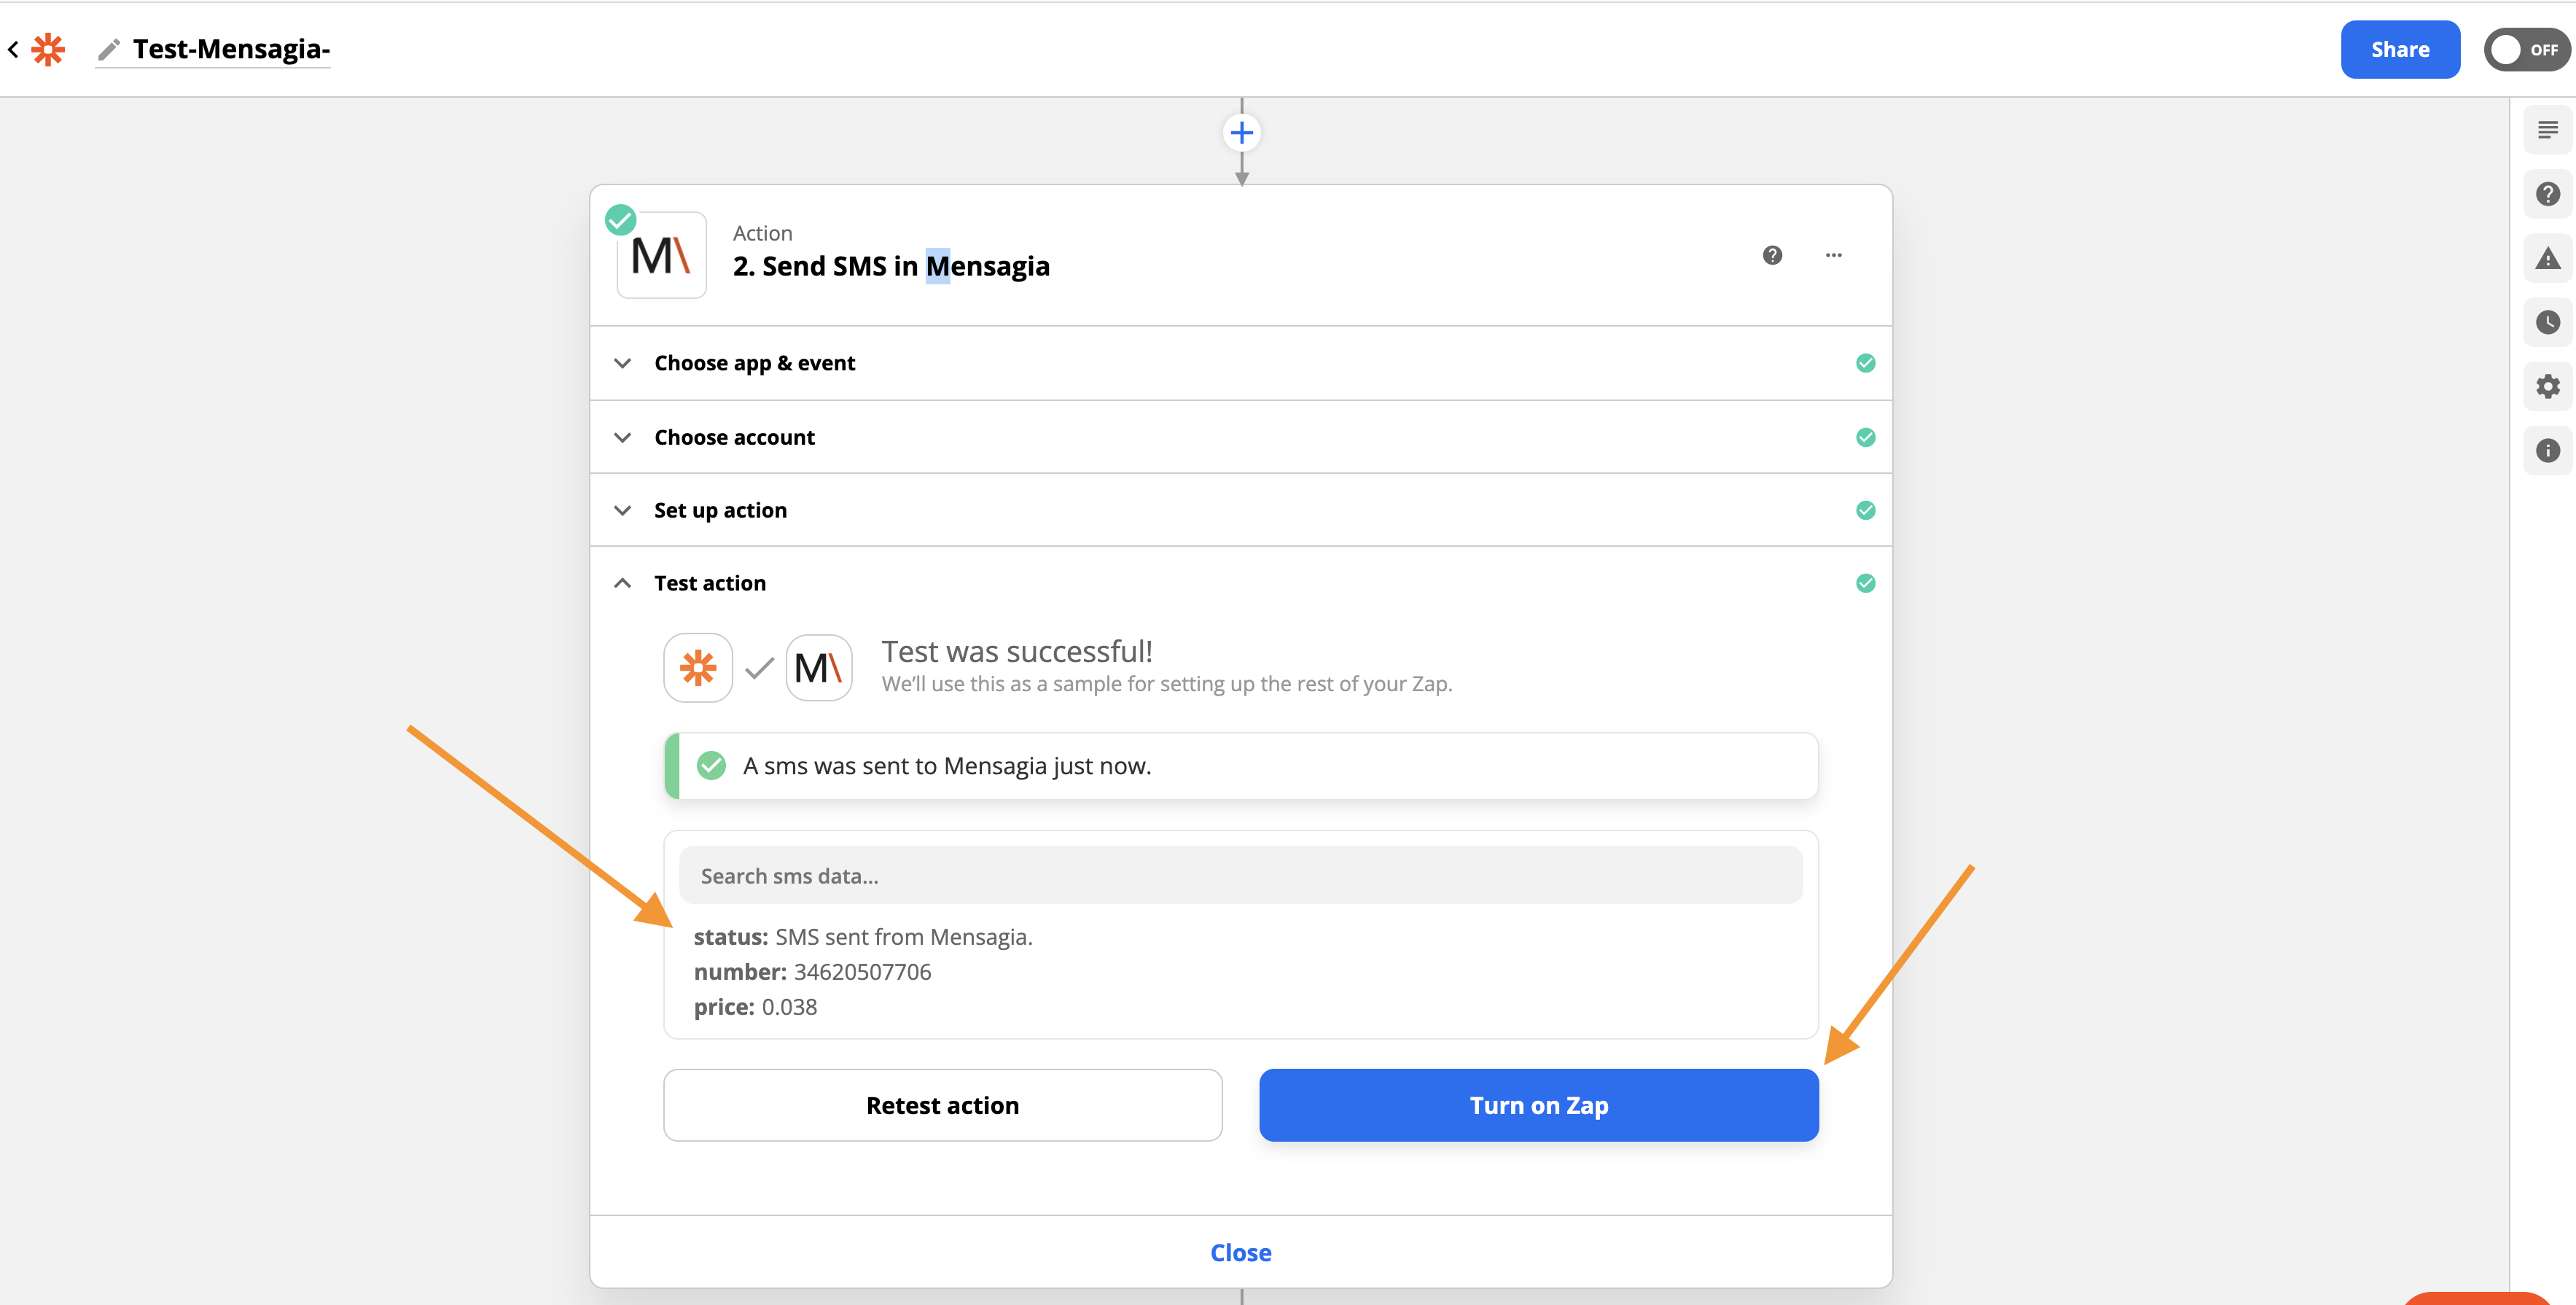Expand the Choose account section
The height and width of the screenshot is (1305, 2576).
coord(734,437)
